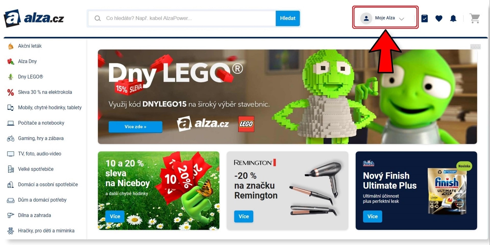
Task: Open the notifications bell icon
Action: click(x=453, y=18)
